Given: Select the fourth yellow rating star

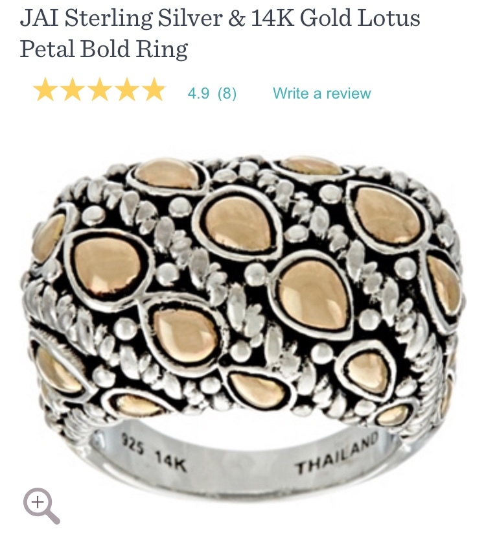Looking at the screenshot, I should 127,89.
